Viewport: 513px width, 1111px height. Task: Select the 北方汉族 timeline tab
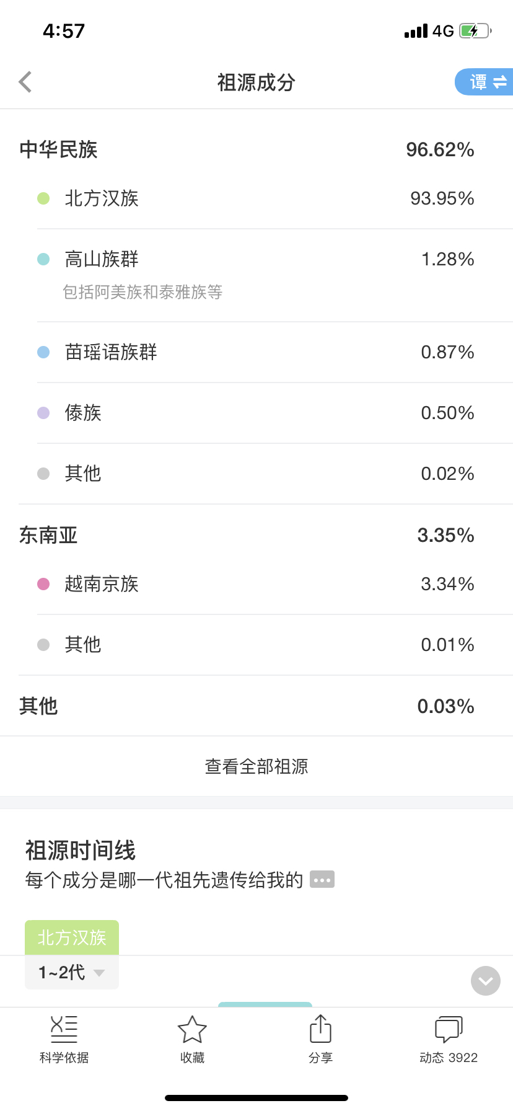(72, 937)
